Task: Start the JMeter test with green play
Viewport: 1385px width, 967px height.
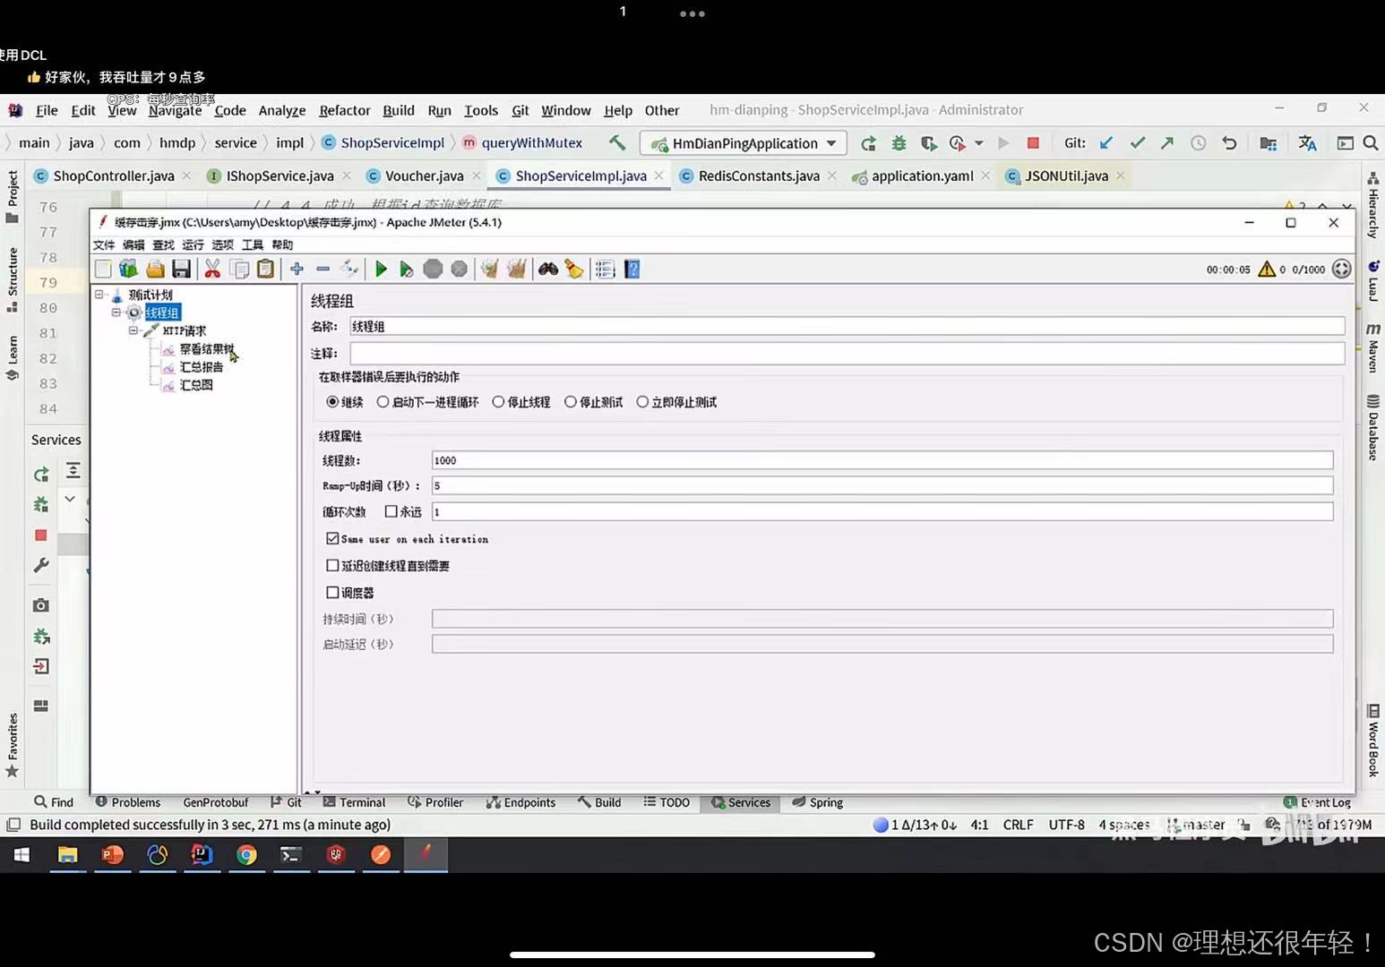Action: point(381,269)
